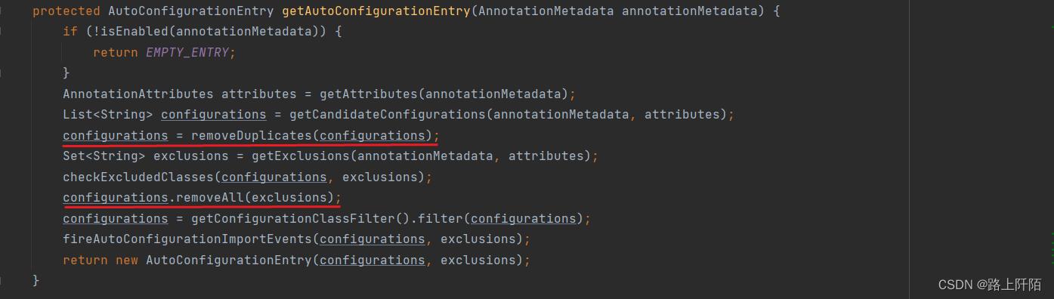Image resolution: width=1054 pixels, height=299 pixels.
Task: Click the getExclusions method call
Action: coord(300,156)
